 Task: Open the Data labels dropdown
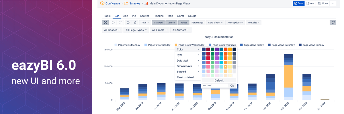point(215,23)
